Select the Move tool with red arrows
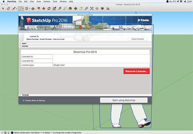The height and width of the screenshot is (134, 193). [44, 8]
